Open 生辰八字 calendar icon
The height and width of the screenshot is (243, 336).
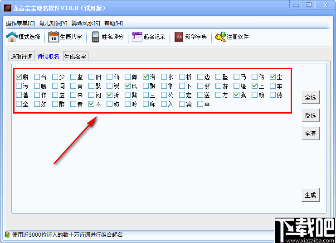click(54, 37)
